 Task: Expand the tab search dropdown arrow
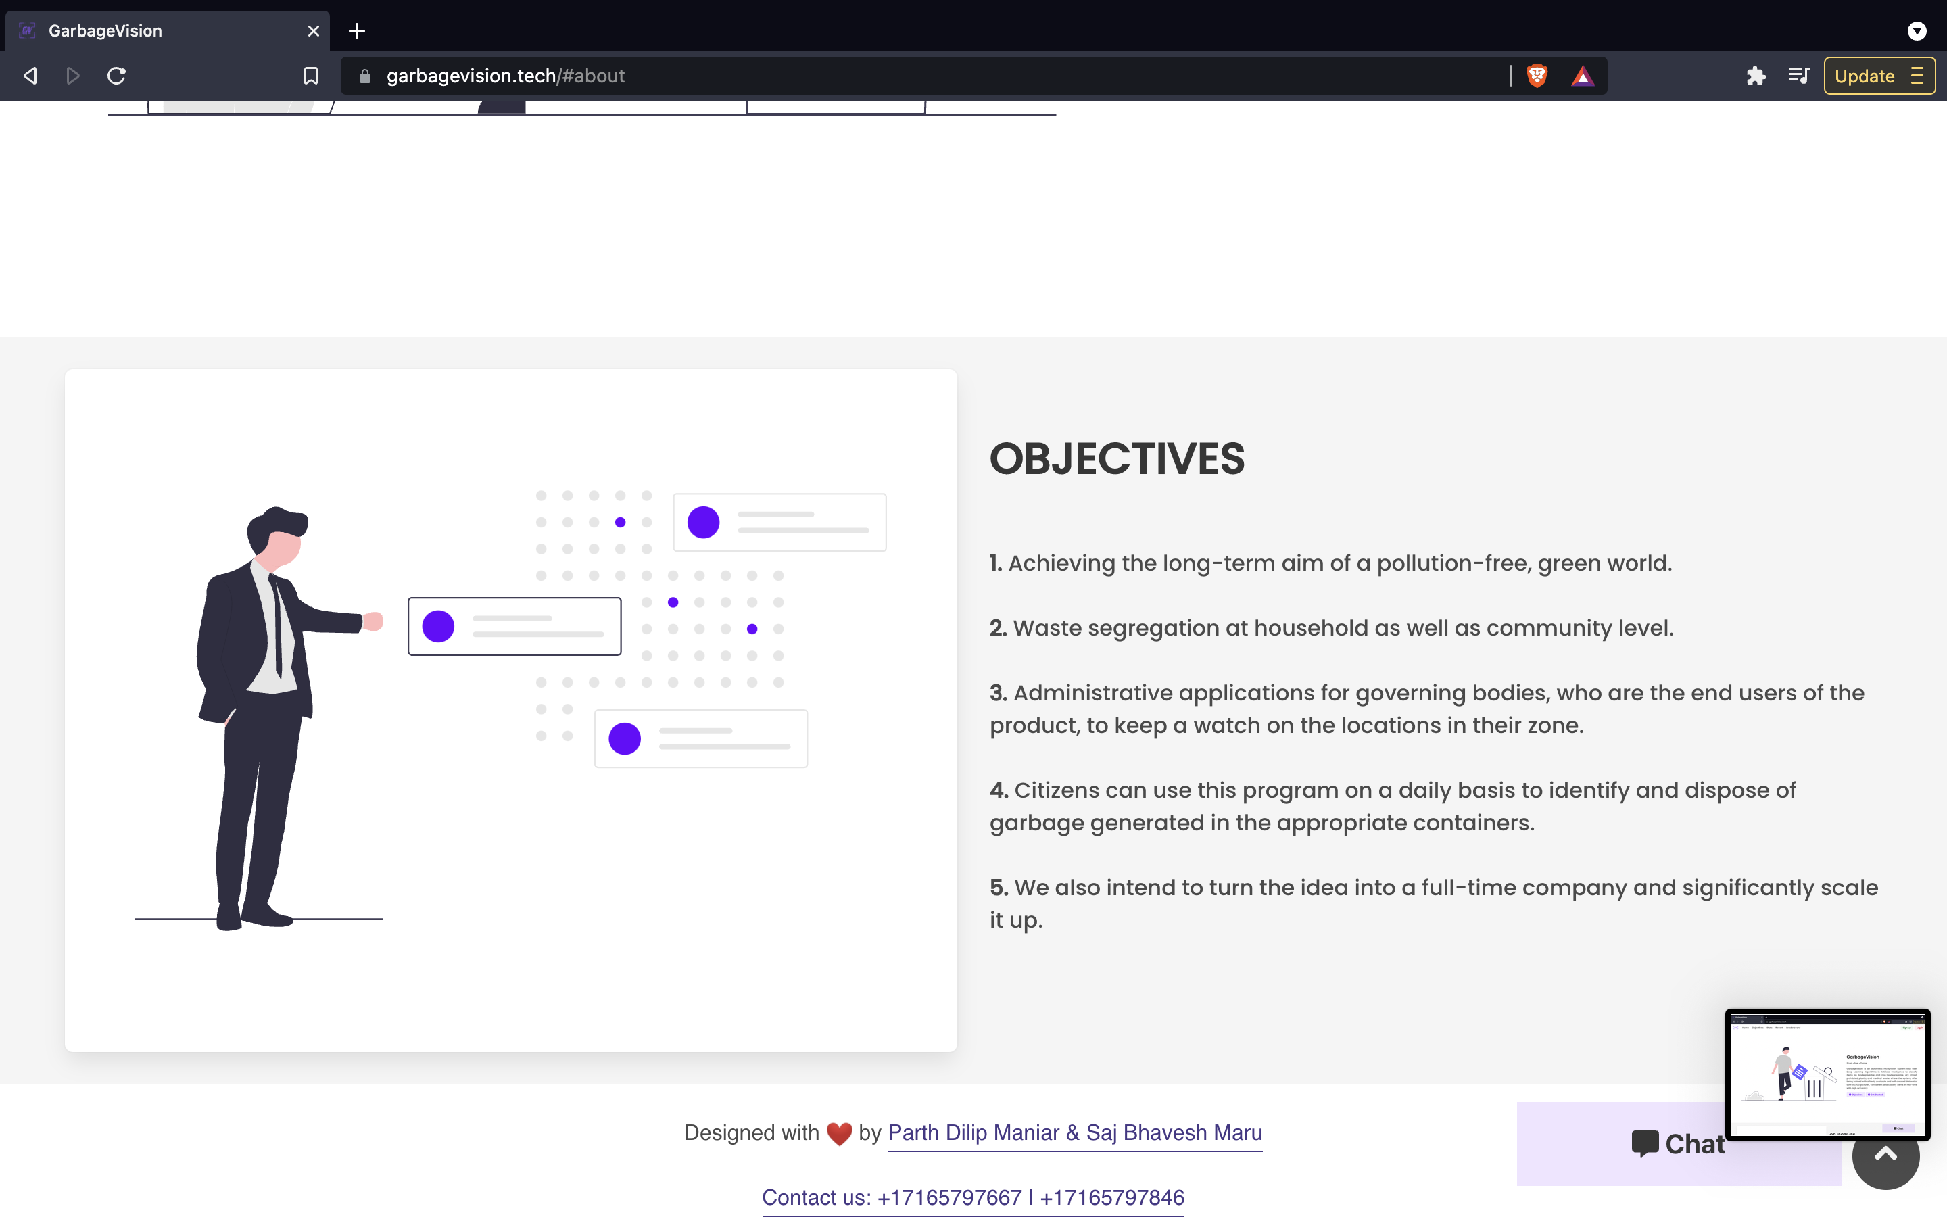click(x=1917, y=30)
